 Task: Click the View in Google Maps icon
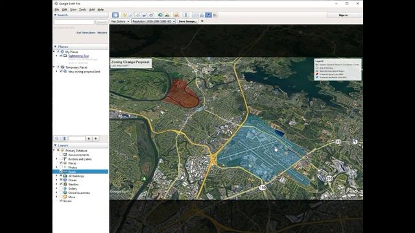click(215, 15)
